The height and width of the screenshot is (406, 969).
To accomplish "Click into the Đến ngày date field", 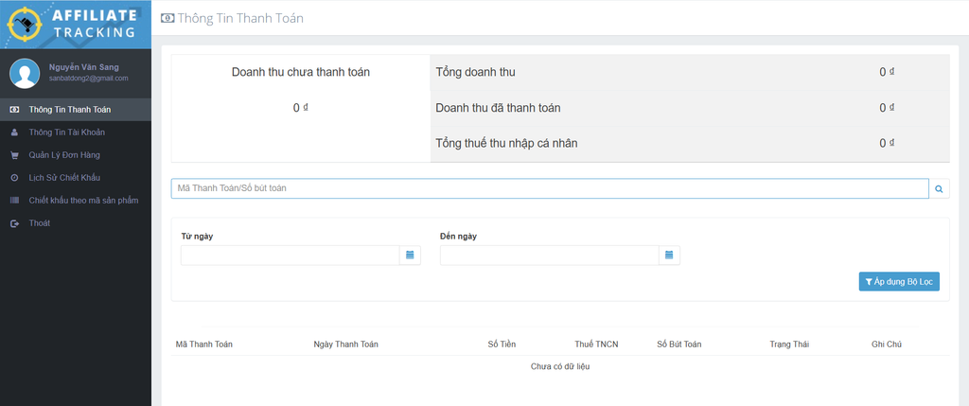I will tap(549, 256).
